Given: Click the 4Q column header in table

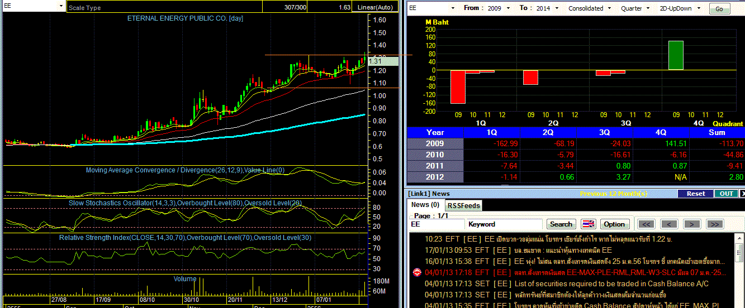Looking at the screenshot, I should point(661,132).
